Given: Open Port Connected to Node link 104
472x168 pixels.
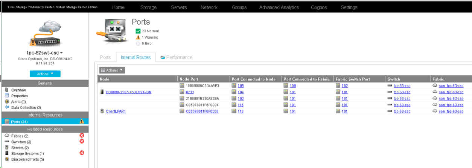Looking at the screenshot, I should click(x=241, y=92).
